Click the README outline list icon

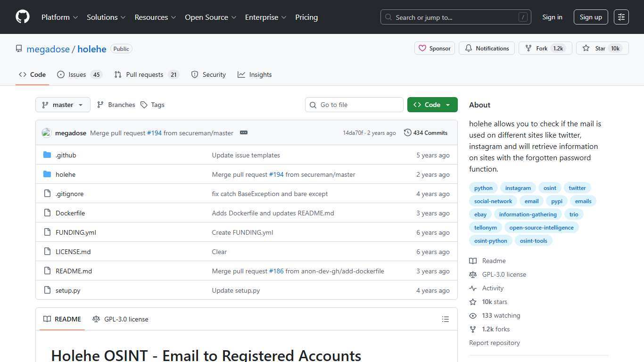point(445,319)
